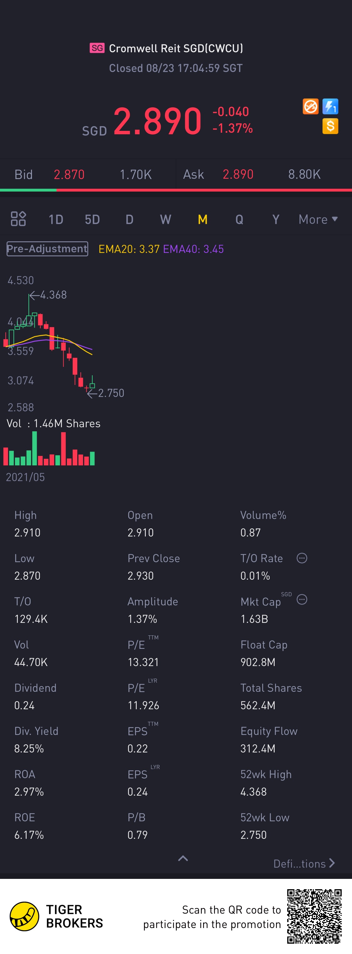The width and height of the screenshot is (352, 954).
Task: Open T/O Rate info bubble icon
Action: click(302, 558)
